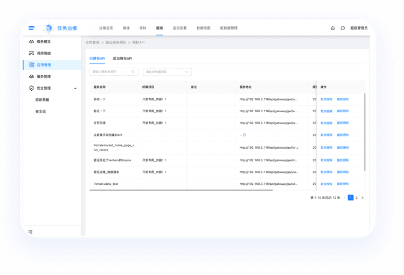Click the 应用管理 sidebar icon
Image resolution: width=404 pixels, height=275 pixels.
pos(32,65)
